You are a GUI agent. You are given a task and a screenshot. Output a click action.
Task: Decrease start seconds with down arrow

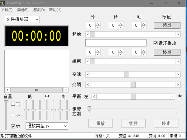[121, 27]
